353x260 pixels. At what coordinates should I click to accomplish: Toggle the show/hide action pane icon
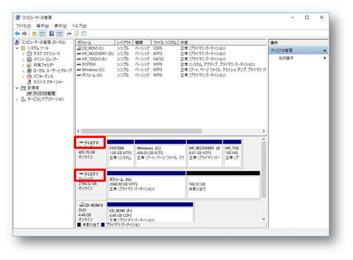point(59,34)
